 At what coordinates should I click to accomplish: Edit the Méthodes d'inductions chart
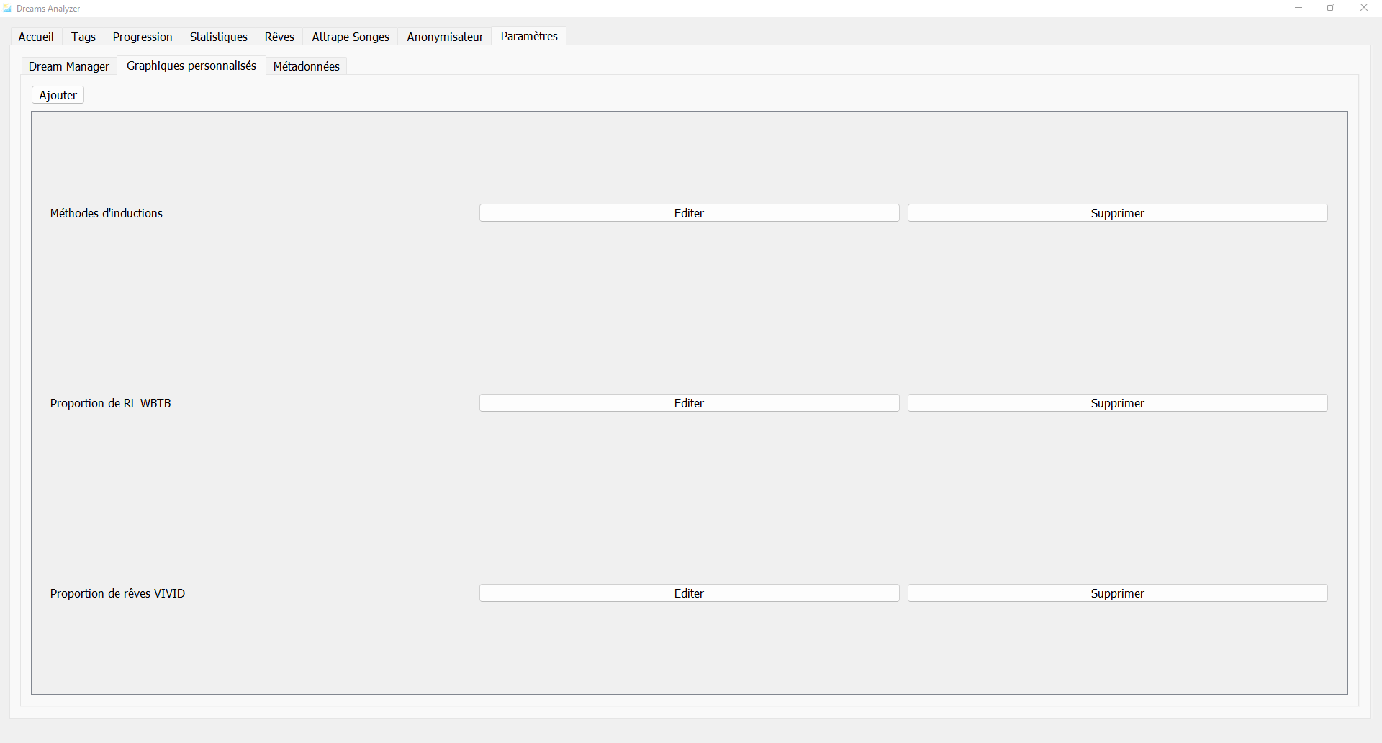click(689, 213)
